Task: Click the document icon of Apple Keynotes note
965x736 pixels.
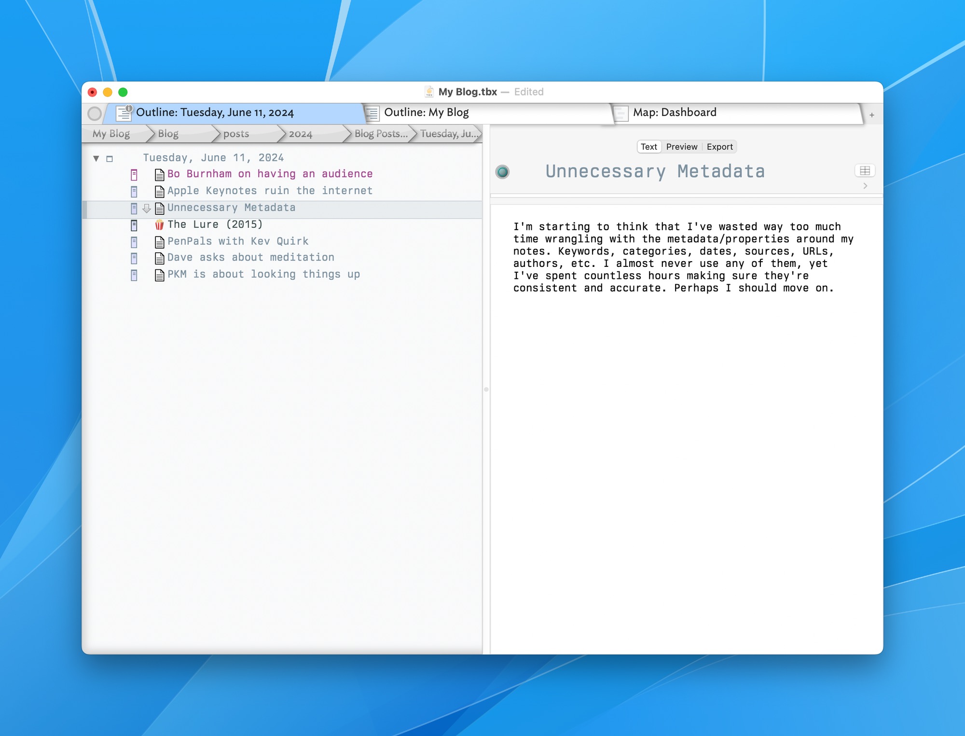Action: coord(159,192)
